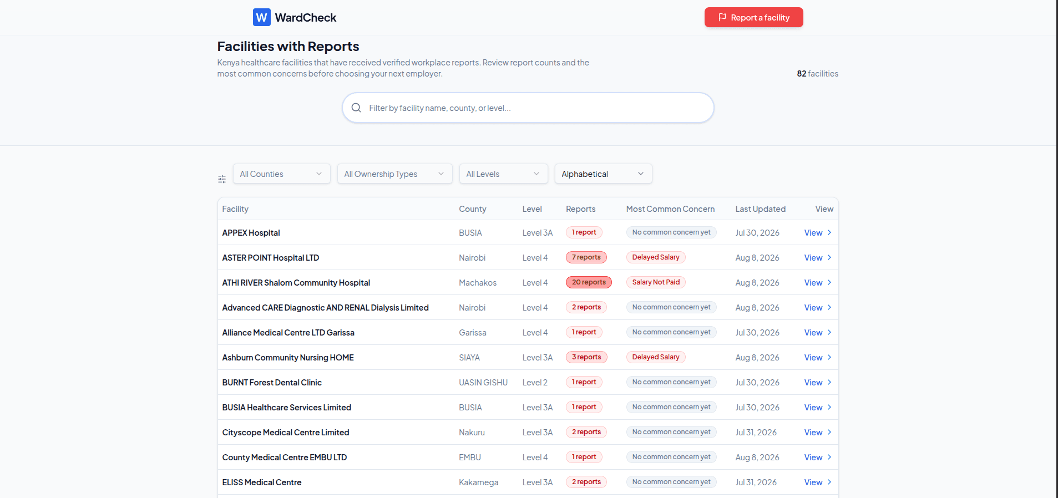View County Medical Centre EMBU LTD
Image resolution: width=1058 pixels, height=498 pixels.
click(817, 457)
